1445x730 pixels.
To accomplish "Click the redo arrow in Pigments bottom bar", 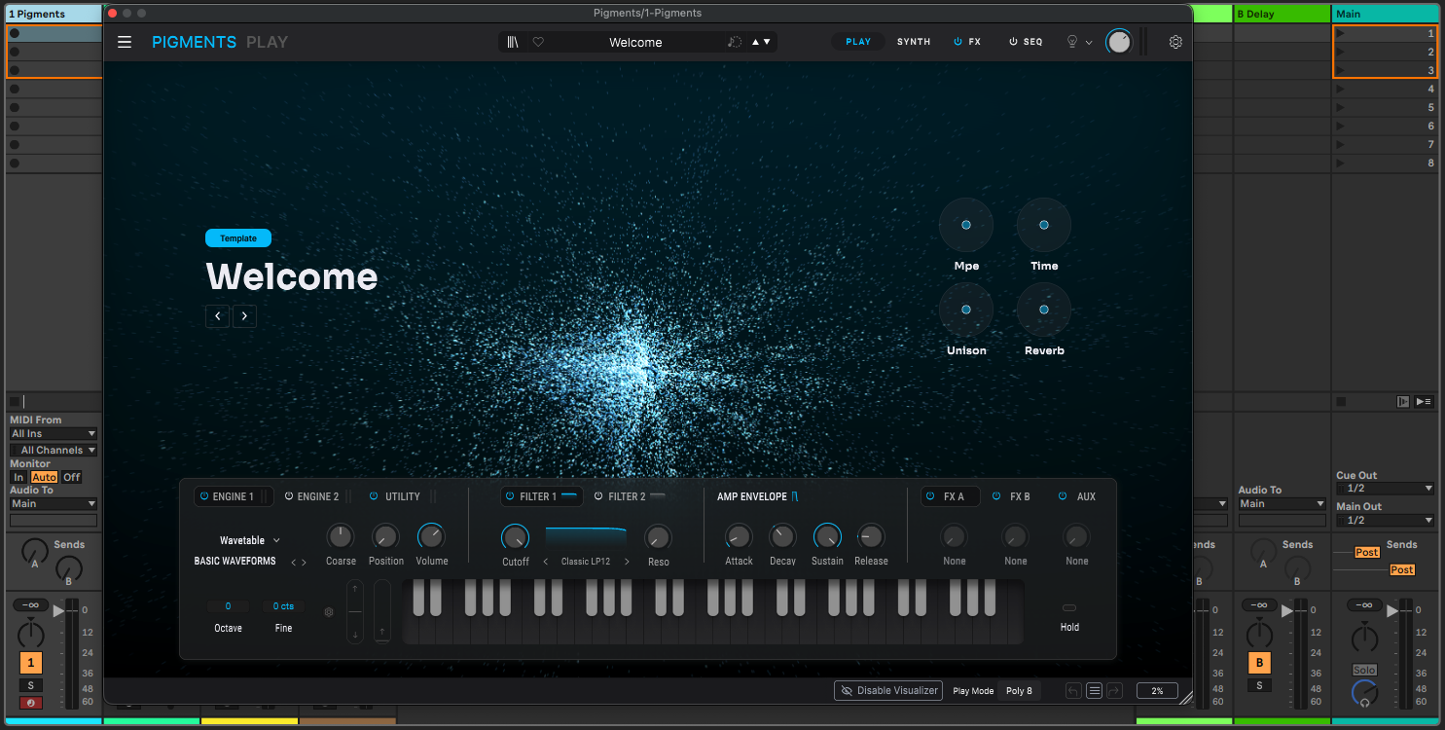I will (1114, 690).
